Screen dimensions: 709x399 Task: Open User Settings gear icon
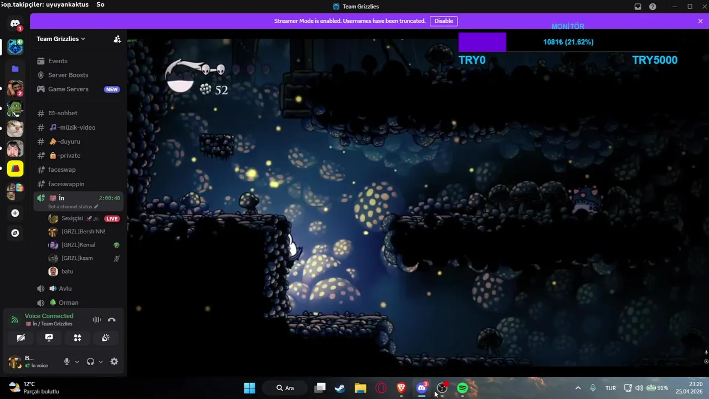tap(114, 362)
